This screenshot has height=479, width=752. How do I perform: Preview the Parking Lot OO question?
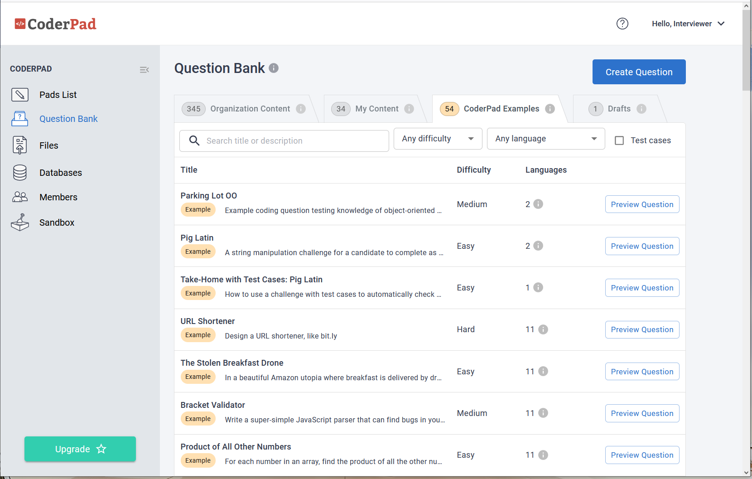tap(642, 204)
